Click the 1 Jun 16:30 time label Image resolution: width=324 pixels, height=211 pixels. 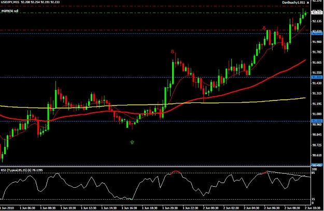coord(129,208)
